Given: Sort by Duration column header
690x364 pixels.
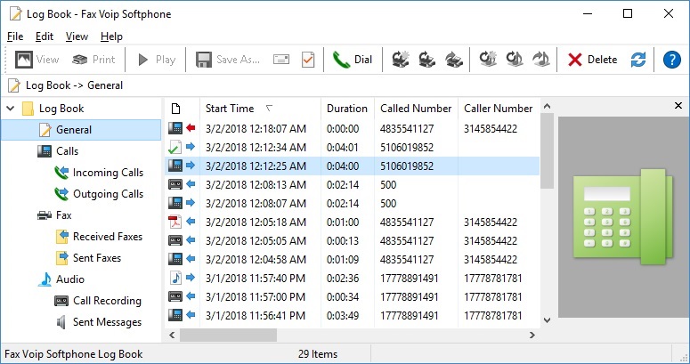Looking at the screenshot, I should click(347, 109).
